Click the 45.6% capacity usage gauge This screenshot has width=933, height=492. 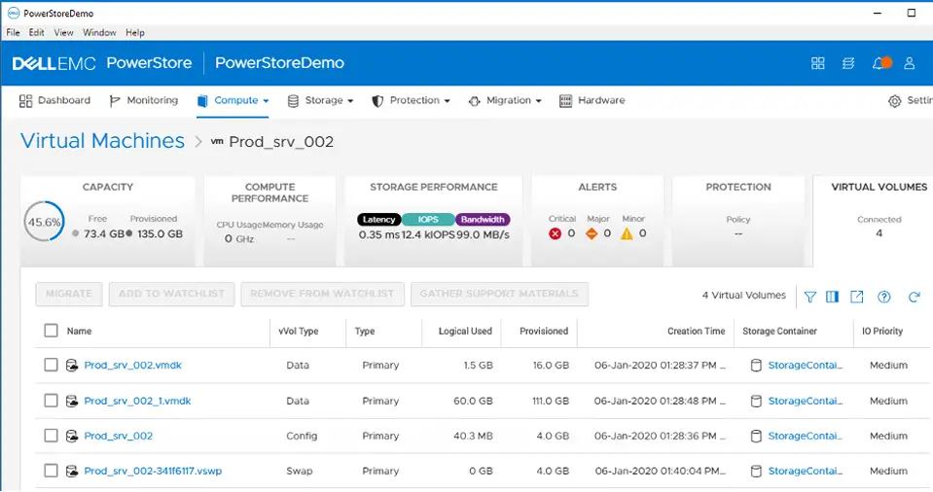44,222
